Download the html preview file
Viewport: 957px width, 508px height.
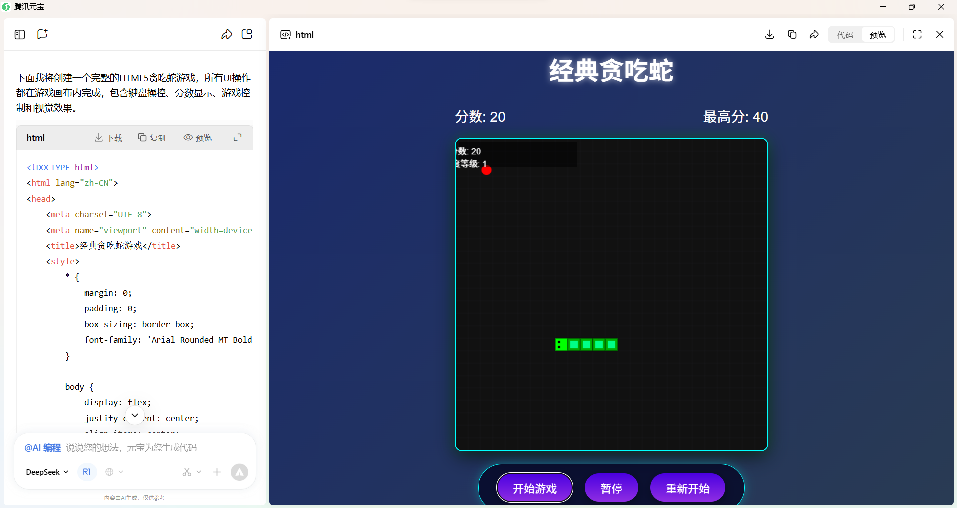coord(769,34)
